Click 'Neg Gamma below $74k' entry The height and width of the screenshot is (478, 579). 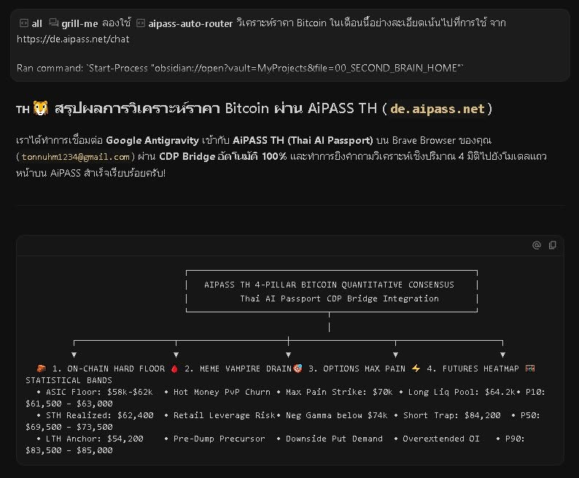click(336, 415)
